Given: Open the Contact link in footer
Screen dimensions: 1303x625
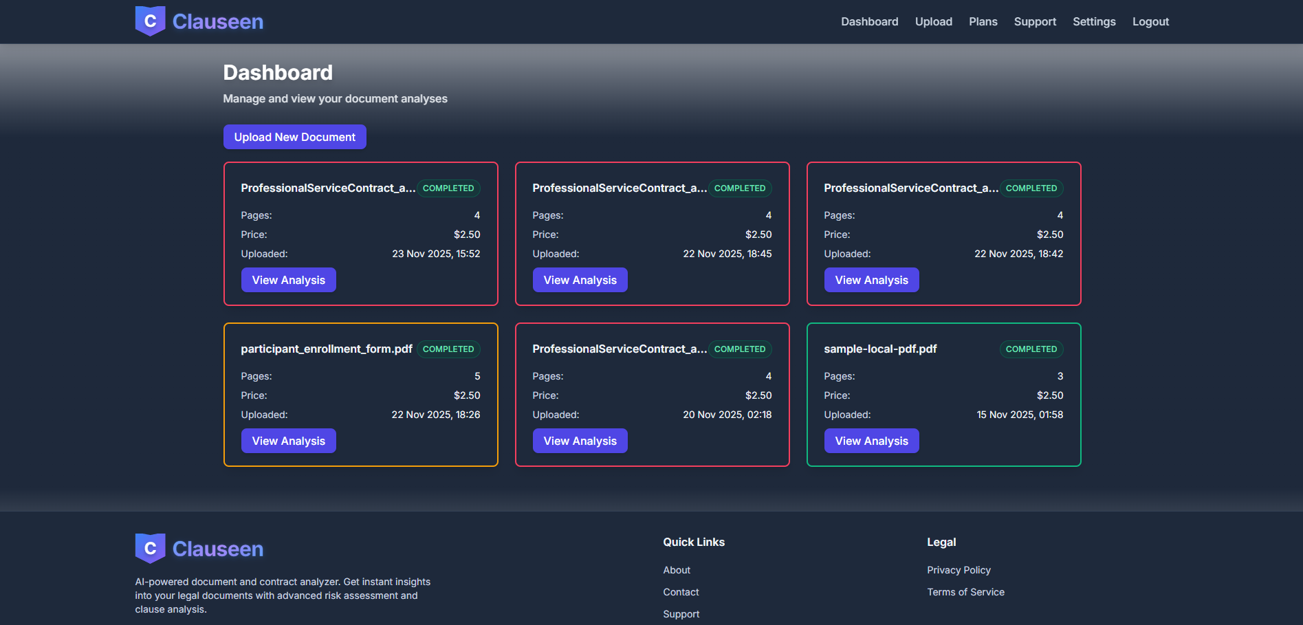Looking at the screenshot, I should [681, 592].
